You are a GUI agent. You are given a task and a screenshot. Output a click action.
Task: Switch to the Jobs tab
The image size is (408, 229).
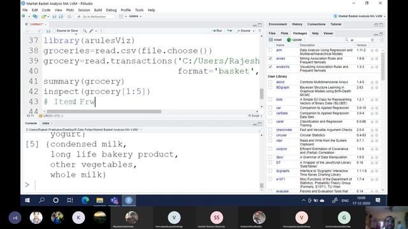(45, 123)
